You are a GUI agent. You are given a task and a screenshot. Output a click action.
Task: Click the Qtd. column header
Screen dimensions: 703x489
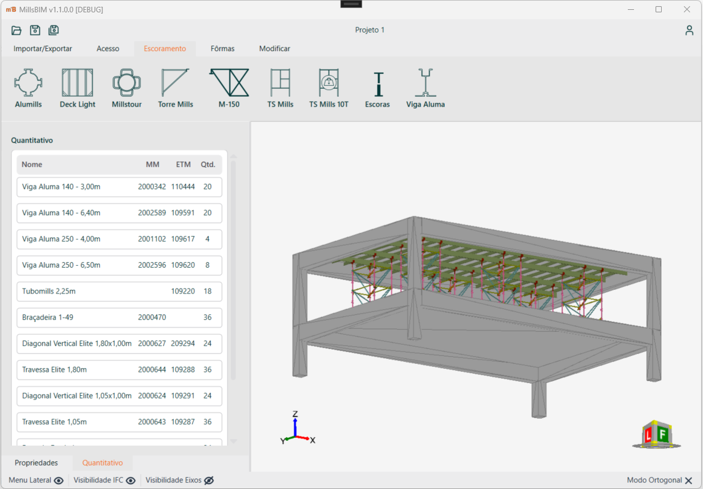click(x=208, y=165)
